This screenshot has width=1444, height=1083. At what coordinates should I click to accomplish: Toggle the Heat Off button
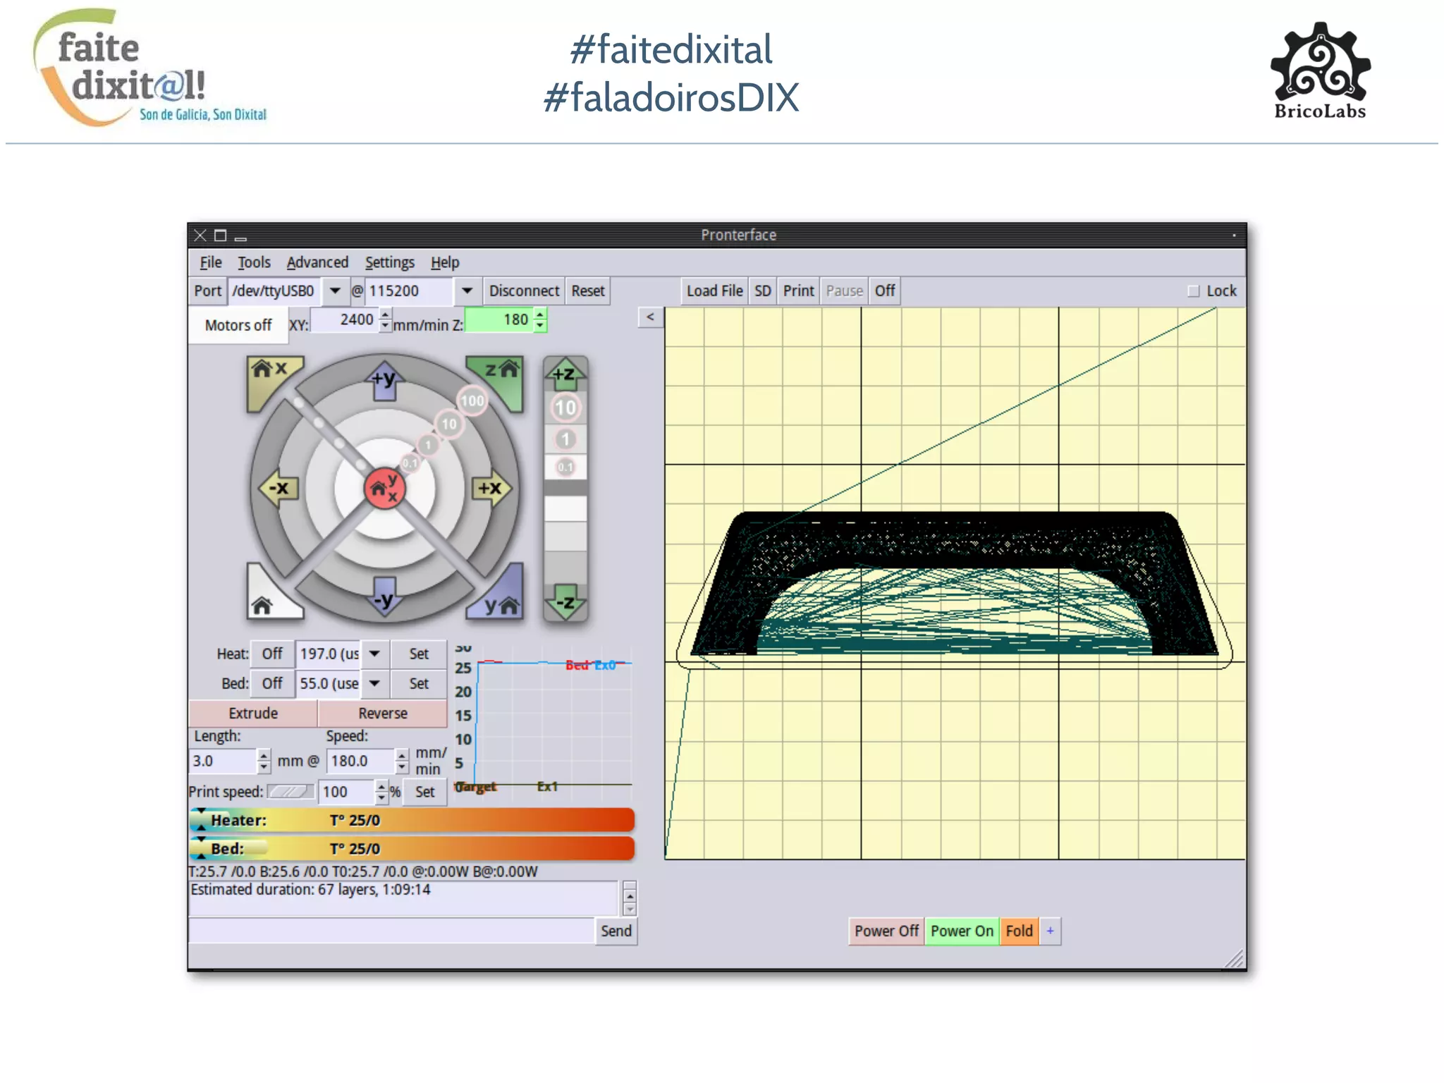(271, 654)
